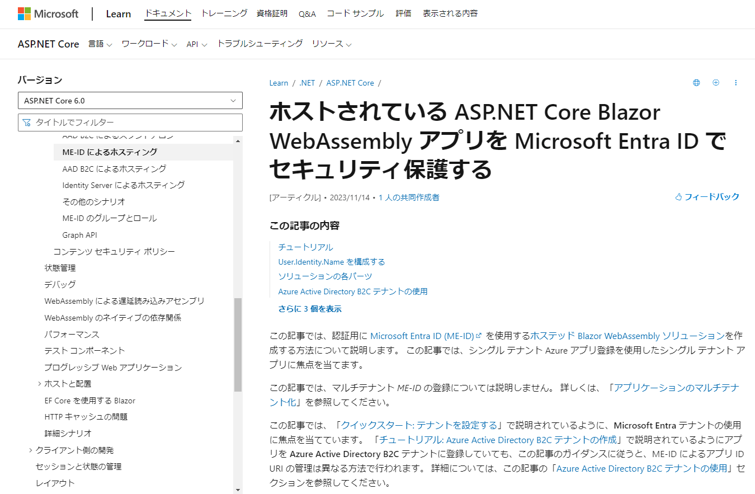This screenshot has height=494, width=755.
Task: Expand the 言語 menu
Action: (100, 44)
